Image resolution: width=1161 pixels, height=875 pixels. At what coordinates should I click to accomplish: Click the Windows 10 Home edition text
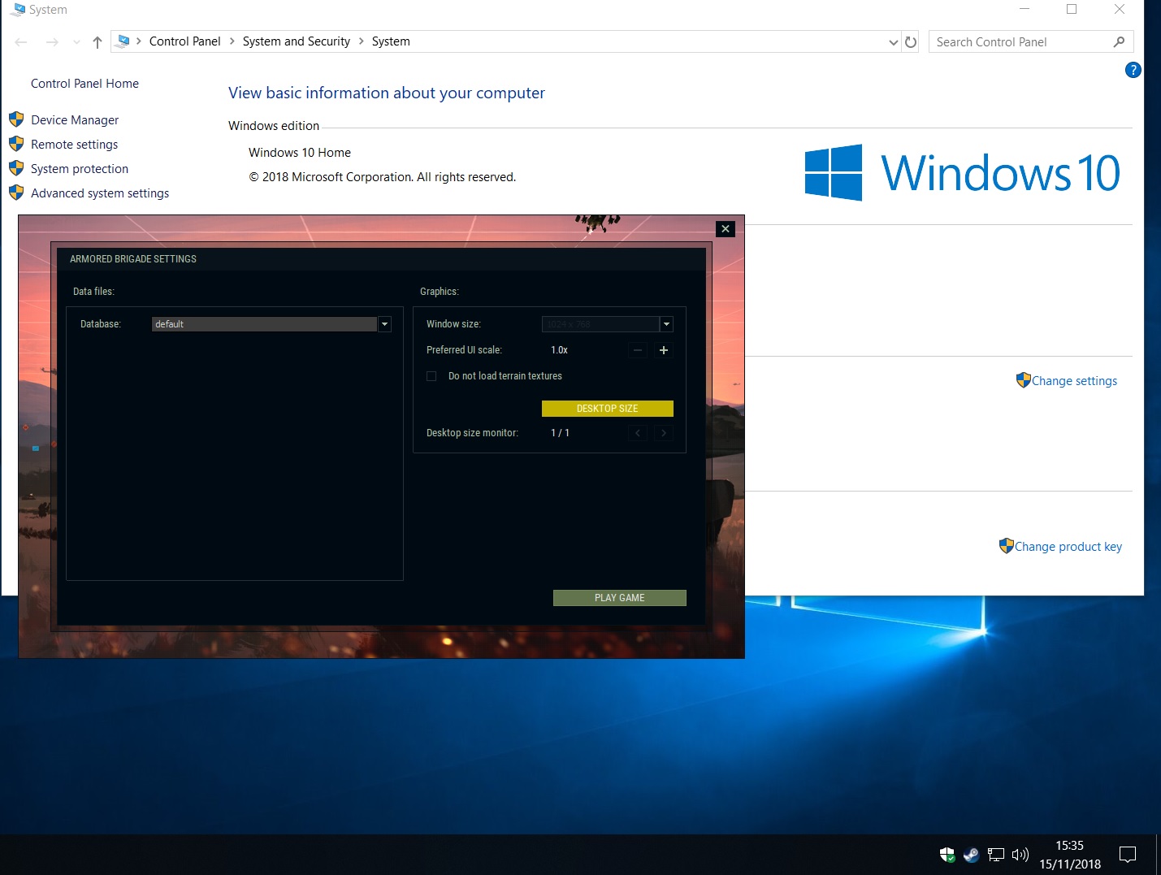coord(300,153)
